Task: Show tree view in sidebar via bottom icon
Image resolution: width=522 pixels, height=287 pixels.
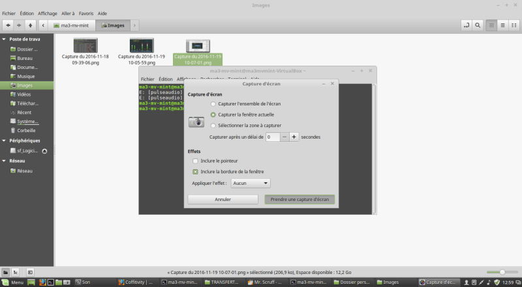Action: coord(15,273)
